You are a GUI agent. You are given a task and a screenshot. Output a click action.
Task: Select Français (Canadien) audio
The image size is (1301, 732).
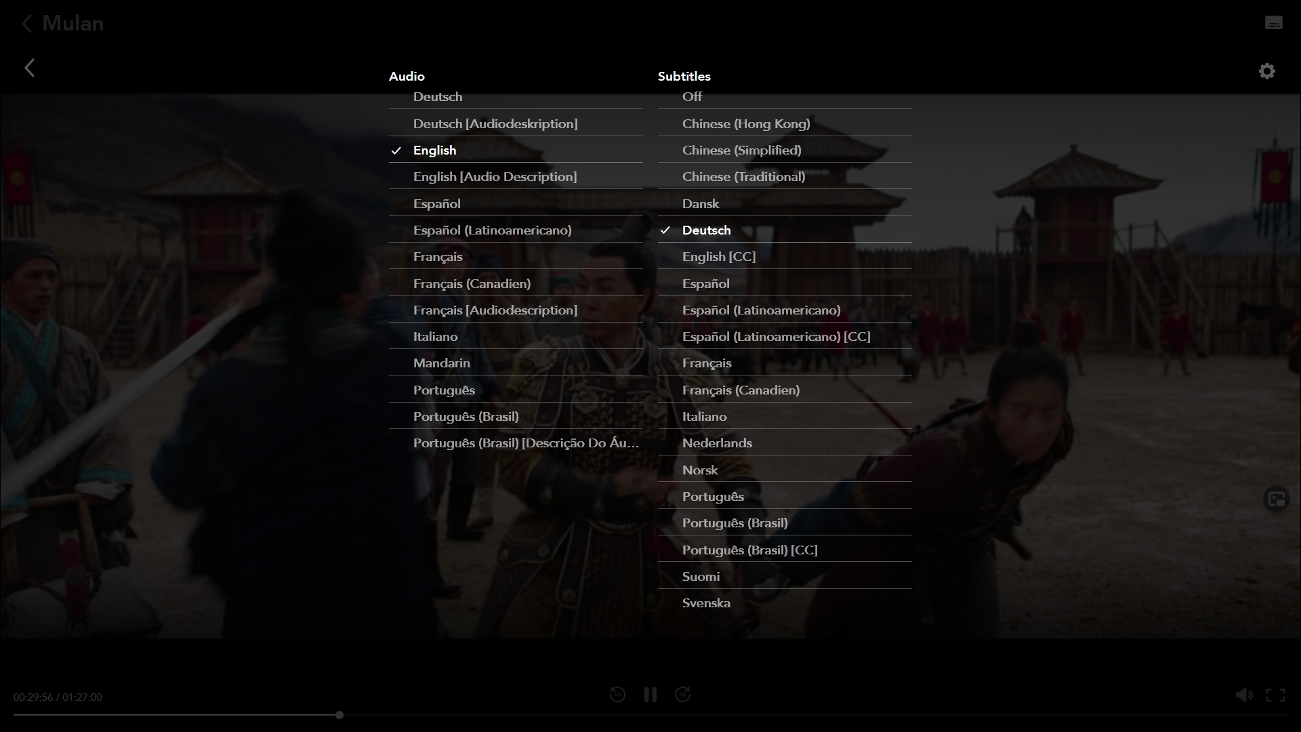472,284
